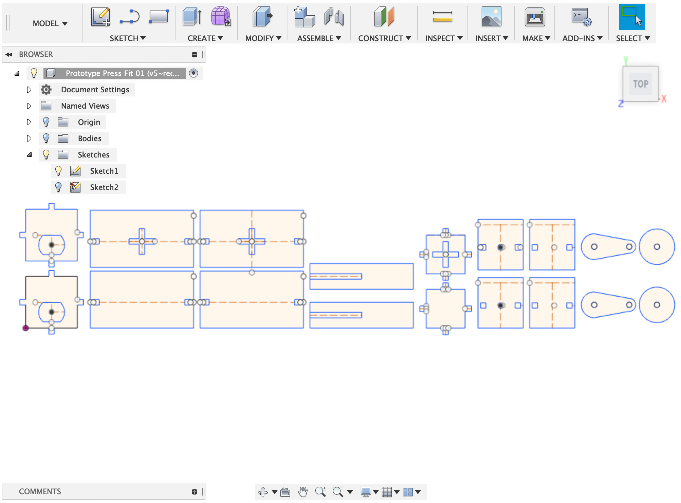The image size is (681, 503).
Task: Open the Display Settings dropdown arrow
Action: [x=376, y=492]
